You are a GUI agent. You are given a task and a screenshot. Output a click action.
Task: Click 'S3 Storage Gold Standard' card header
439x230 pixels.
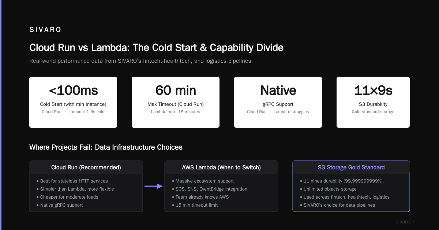[351, 168]
